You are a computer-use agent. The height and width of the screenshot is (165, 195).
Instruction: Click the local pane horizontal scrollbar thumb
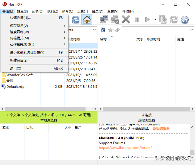pos(45,109)
